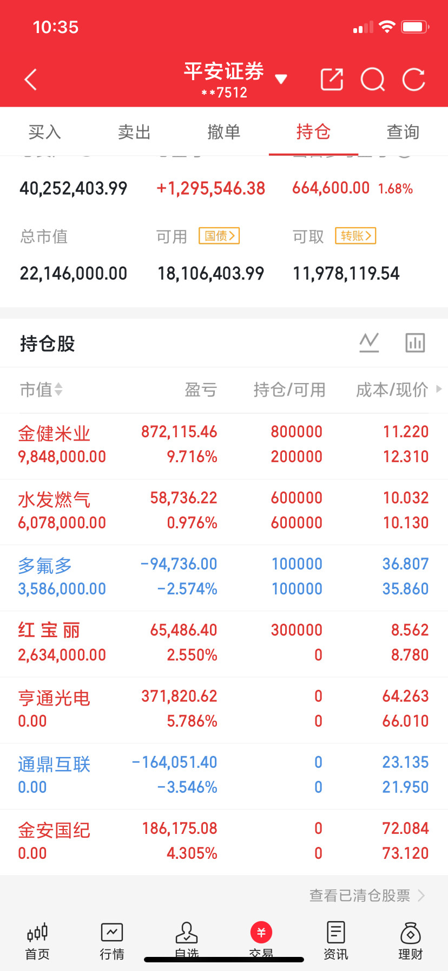
Task: Open the line chart icon beside 持仓股
Action: (x=369, y=342)
